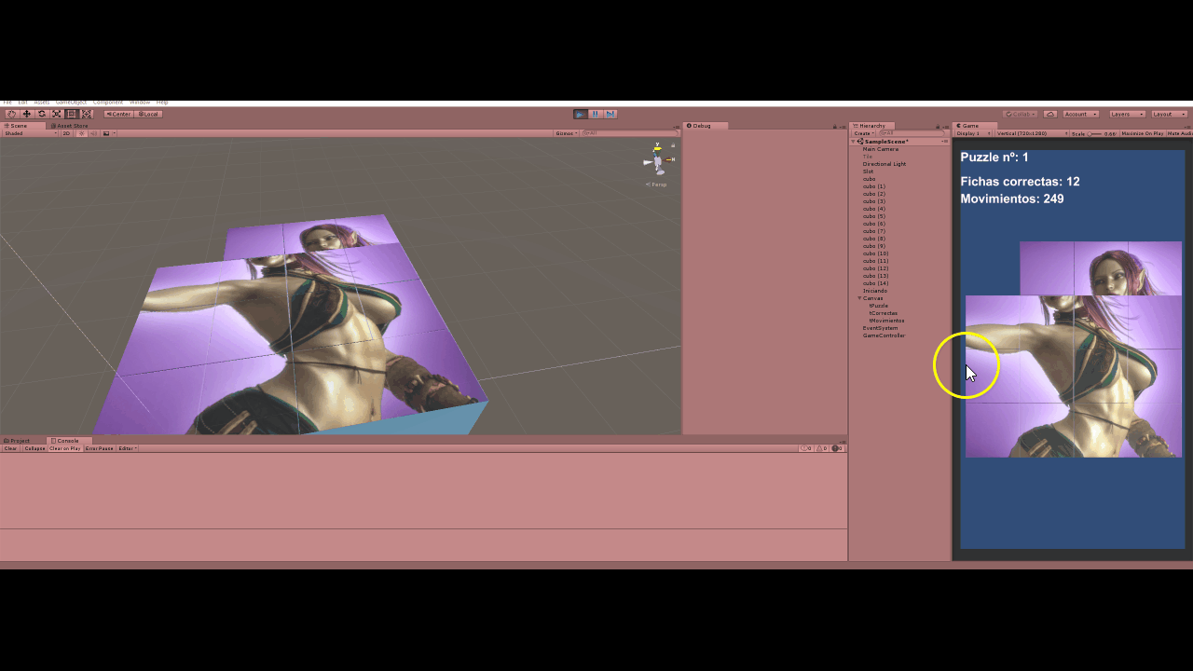Select the Slot object in Hierarchy
The width and height of the screenshot is (1193, 671).
pyautogui.click(x=868, y=171)
